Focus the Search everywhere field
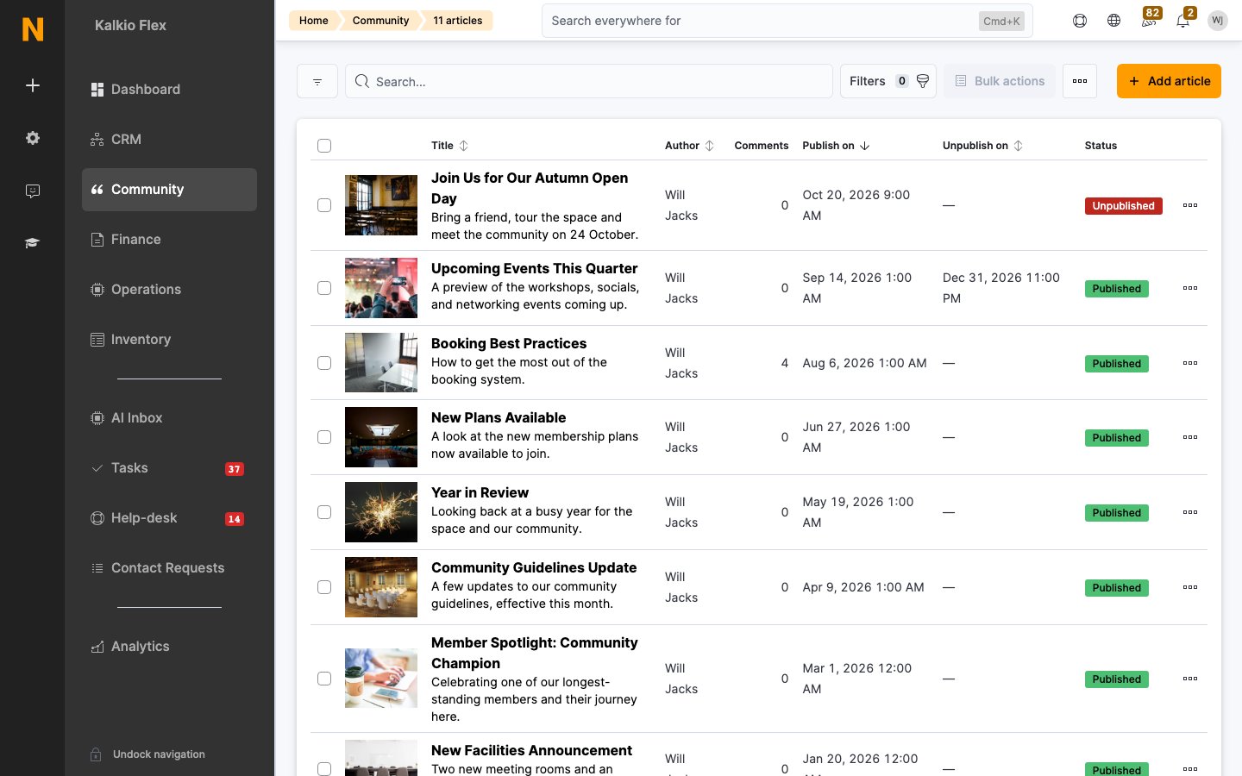The image size is (1242, 776). [787, 21]
